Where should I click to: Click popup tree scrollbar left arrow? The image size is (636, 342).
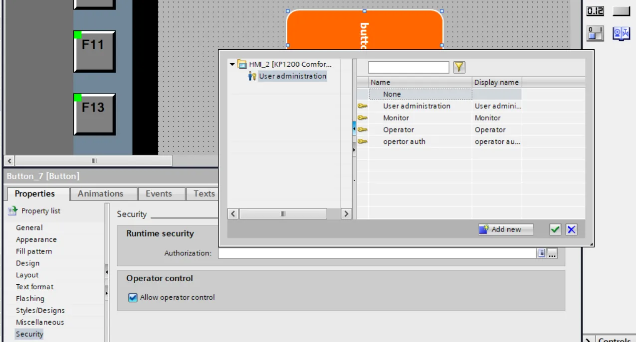233,214
